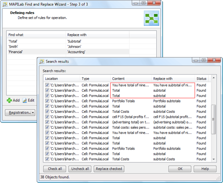Click the Search results window title icon

42,62
